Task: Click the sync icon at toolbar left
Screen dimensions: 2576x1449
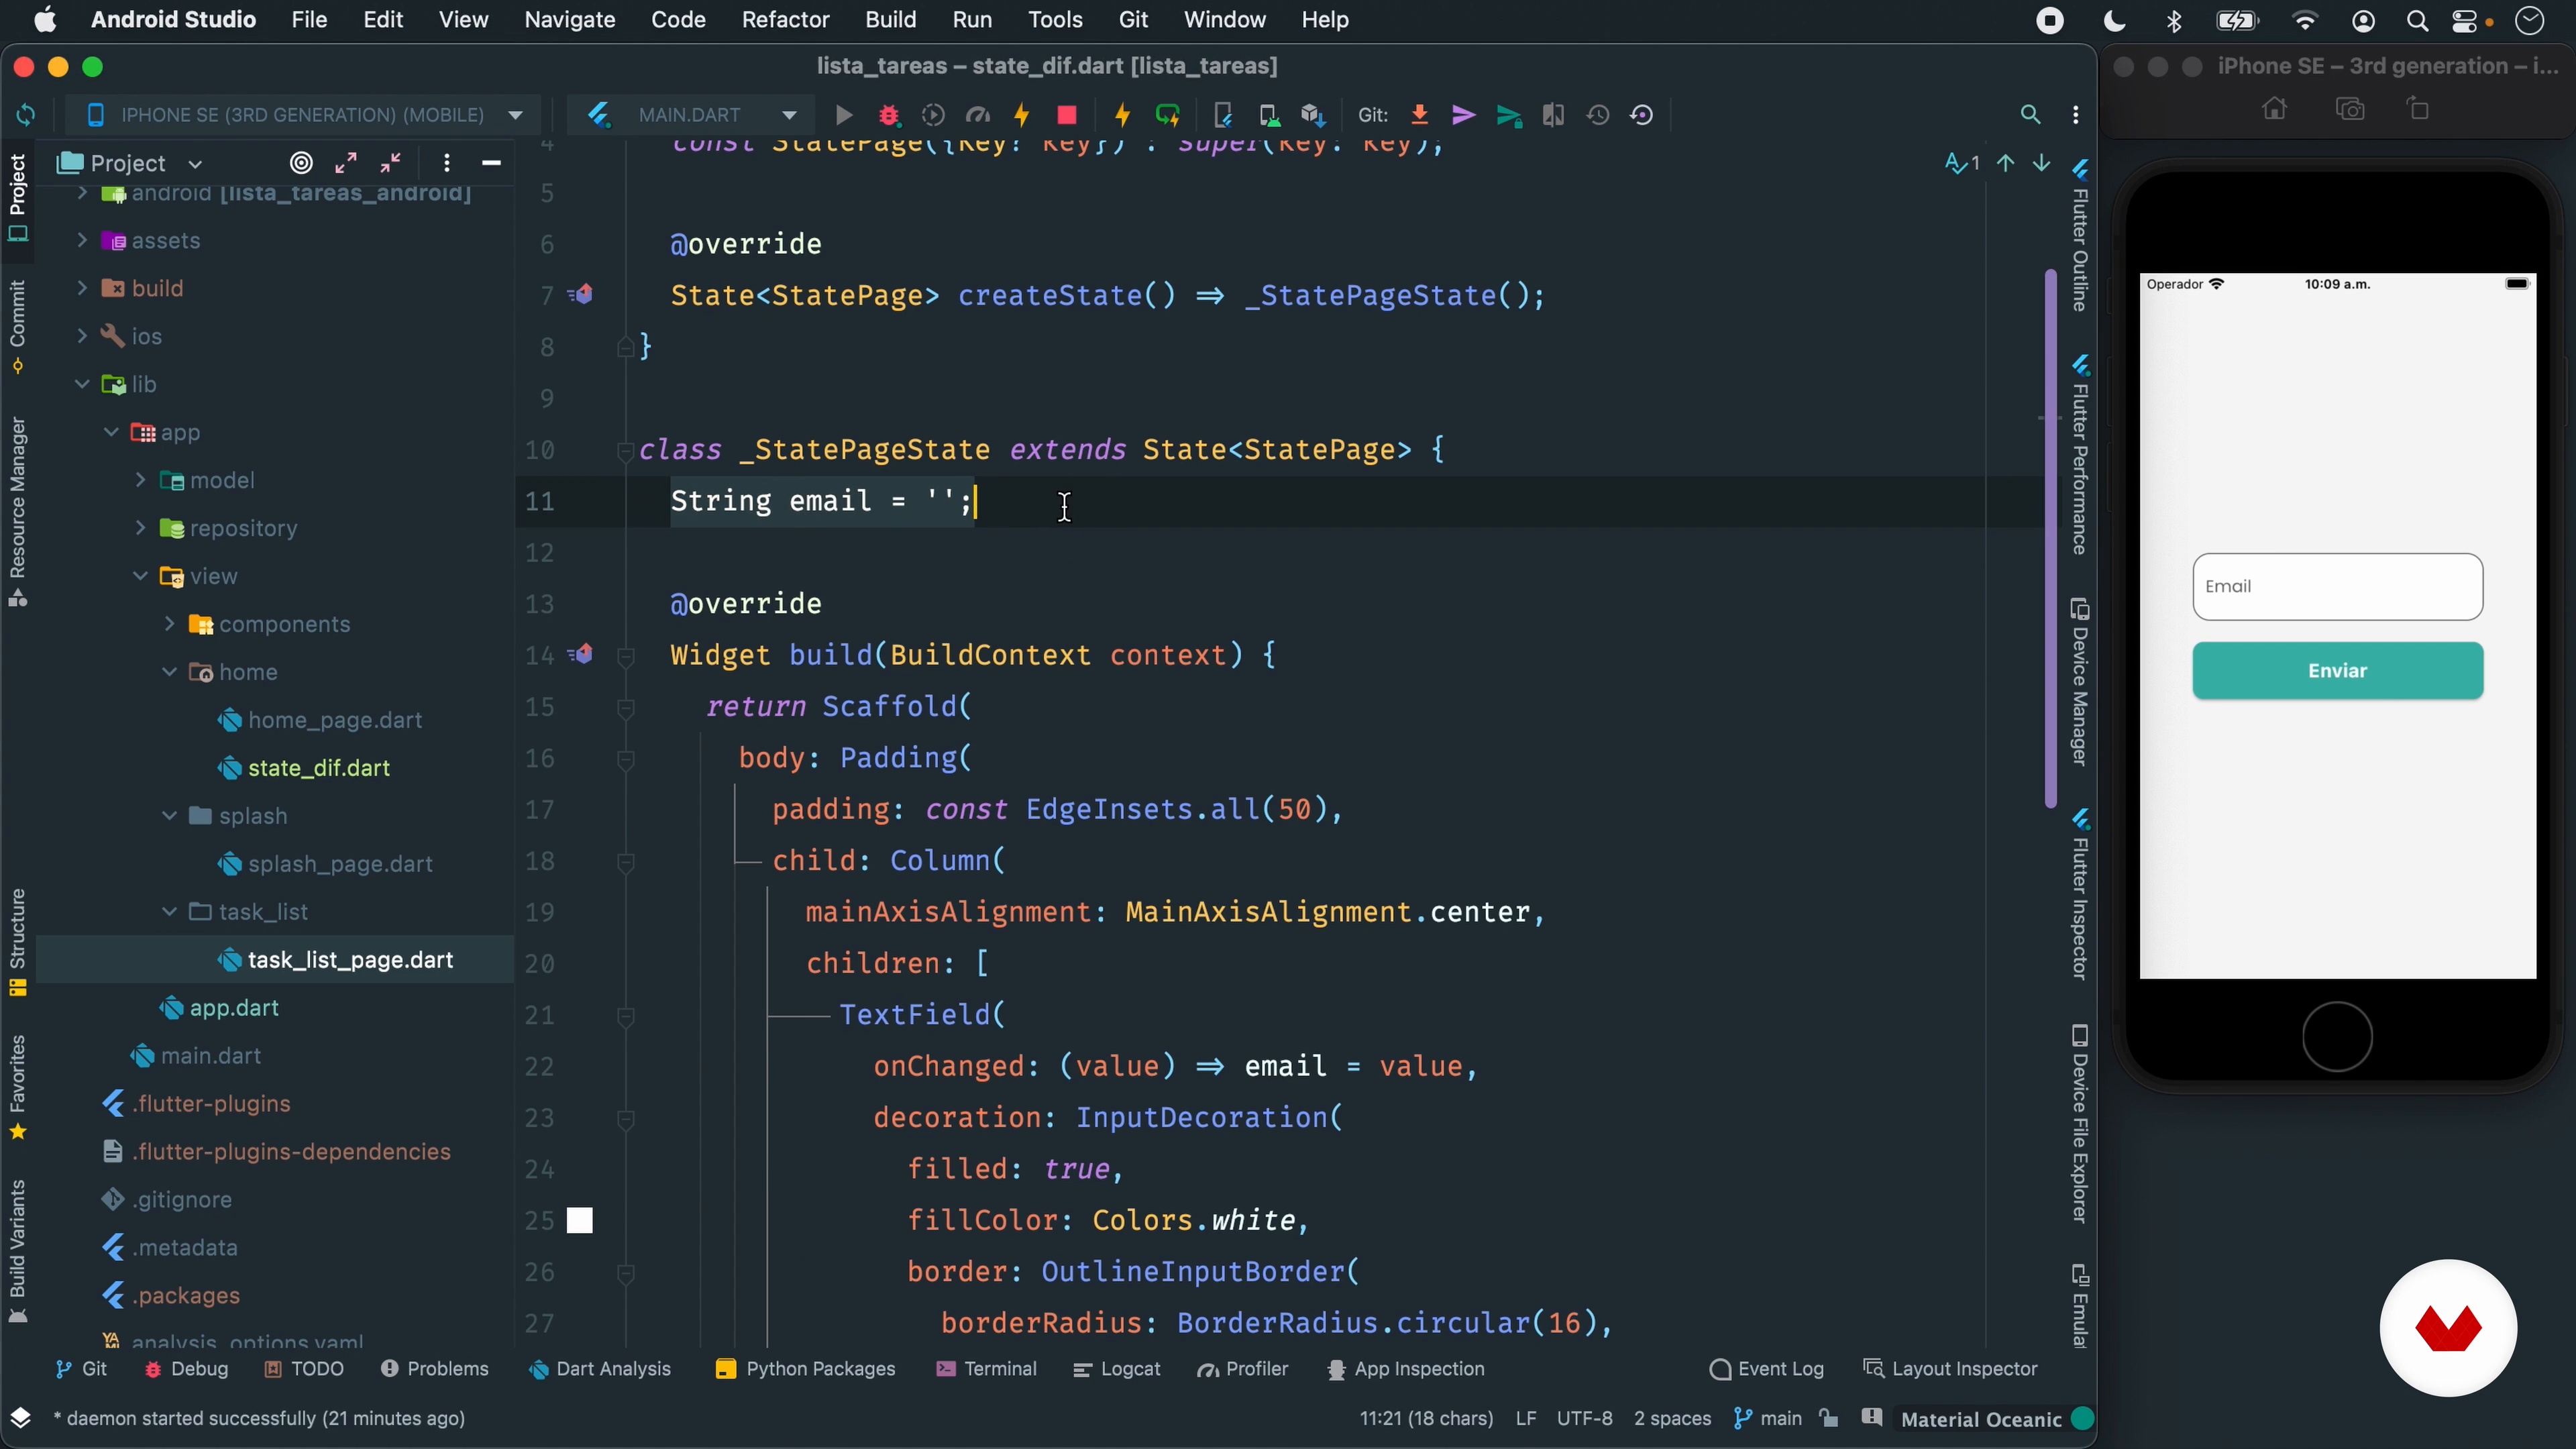Action: tap(26, 115)
